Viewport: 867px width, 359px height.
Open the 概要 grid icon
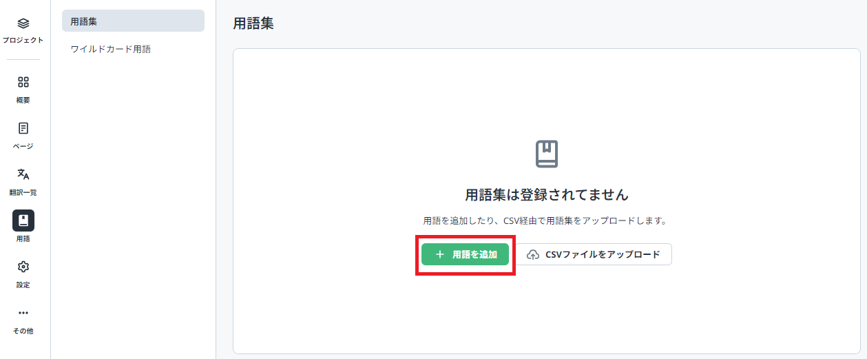[x=23, y=83]
